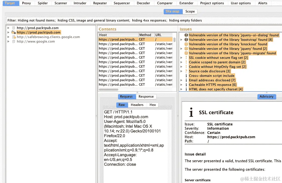
Task: Click the severity icon for knockout library issue
Action: 186,44
